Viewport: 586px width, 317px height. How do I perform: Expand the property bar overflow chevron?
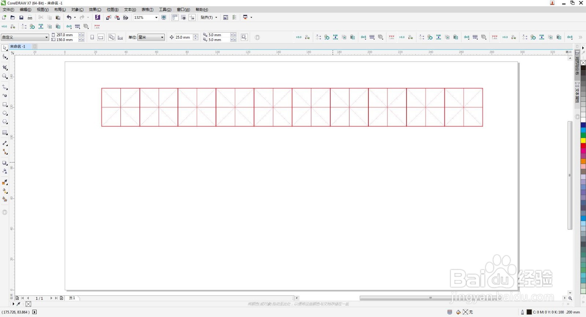pyautogui.click(x=581, y=37)
